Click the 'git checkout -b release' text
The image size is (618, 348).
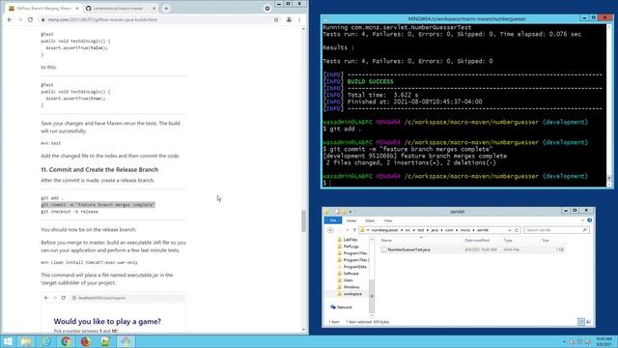click(70, 212)
